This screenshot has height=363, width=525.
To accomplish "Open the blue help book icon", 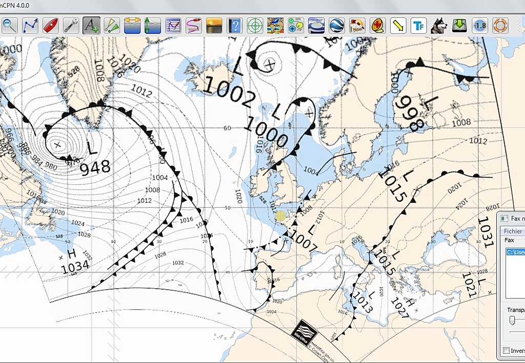I will click(235, 26).
